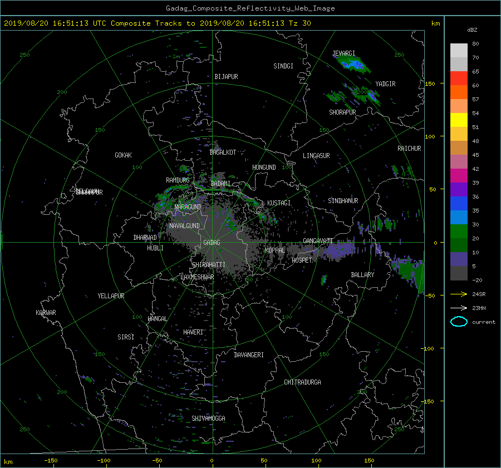
Task: Click the GADAG radar center label
Action: (x=212, y=243)
